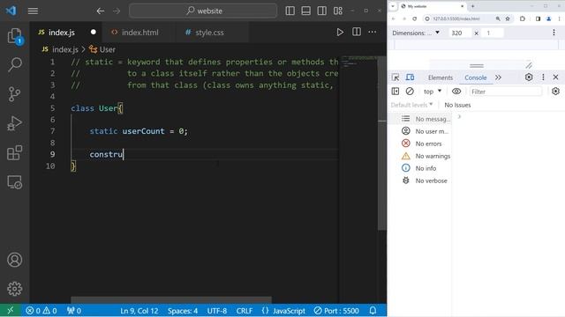Change indentation Spaces: 4
The image size is (565, 317).
pyautogui.click(x=183, y=311)
